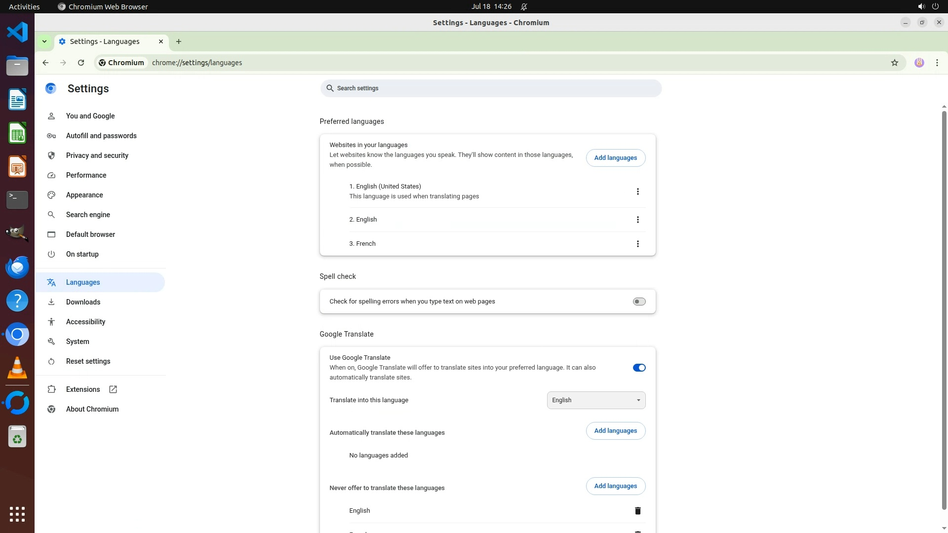Delete English from never-translate list
Image resolution: width=948 pixels, height=533 pixels.
click(x=637, y=511)
